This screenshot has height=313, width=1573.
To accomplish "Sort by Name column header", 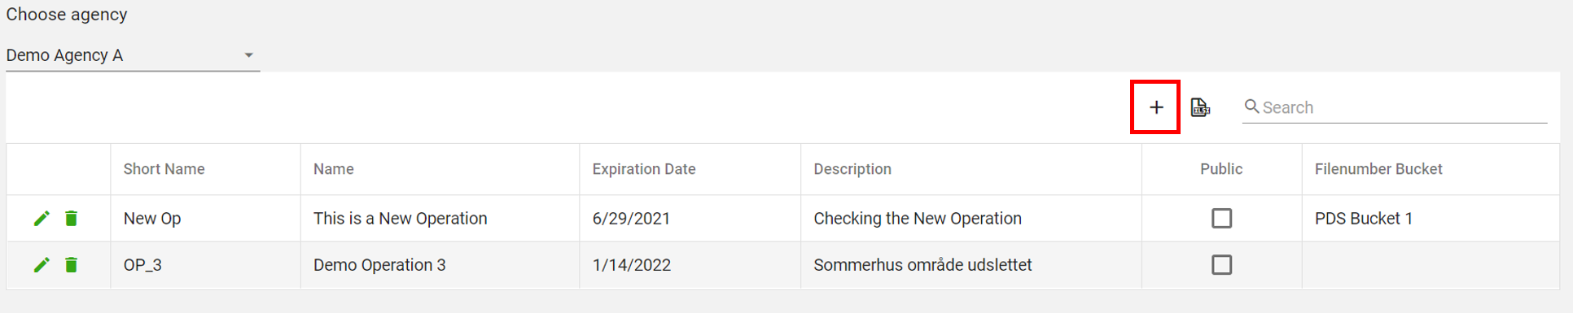I will point(333,169).
